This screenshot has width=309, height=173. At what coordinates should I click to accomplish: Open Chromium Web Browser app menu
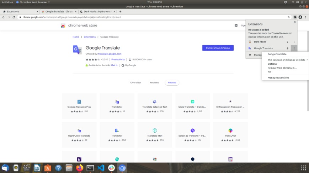(33, 2)
